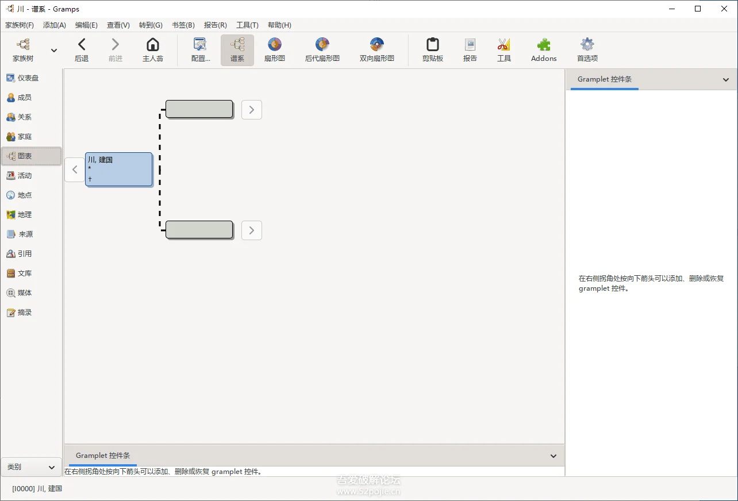Image resolution: width=738 pixels, height=501 pixels.
Task: Open the 剪贴板 clipboard
Action: tap(432, 49)
